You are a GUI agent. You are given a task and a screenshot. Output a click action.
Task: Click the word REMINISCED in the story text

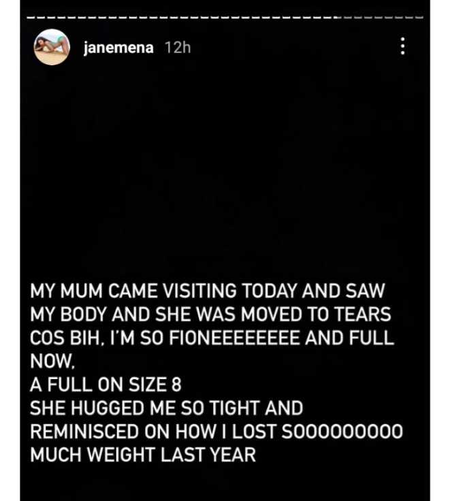click(84, 432)
